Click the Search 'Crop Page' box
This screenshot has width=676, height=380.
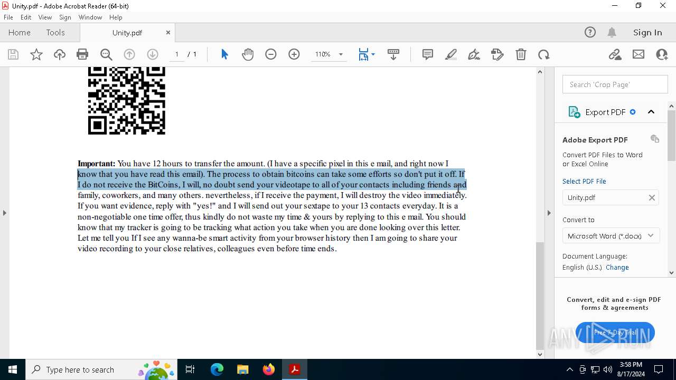(615, 84)
